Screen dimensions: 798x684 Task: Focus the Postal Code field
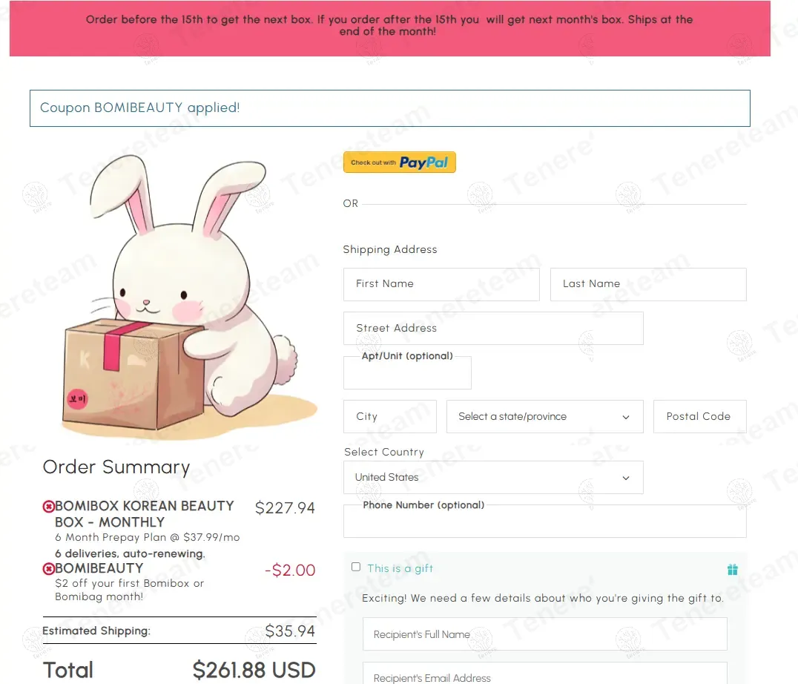coord(699,417)
